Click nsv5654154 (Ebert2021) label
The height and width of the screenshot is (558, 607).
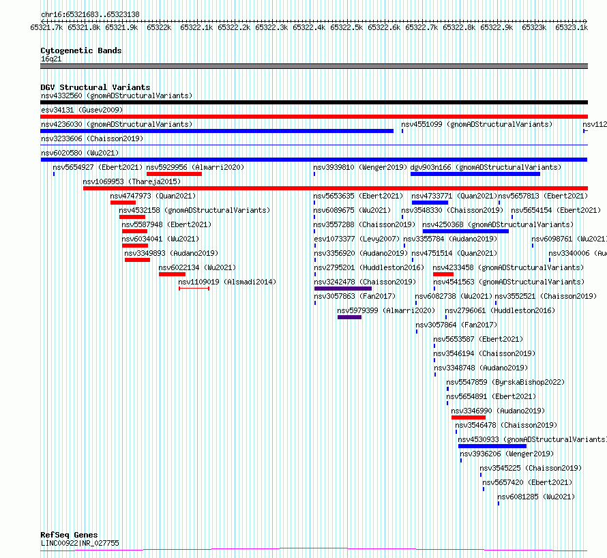556,210
